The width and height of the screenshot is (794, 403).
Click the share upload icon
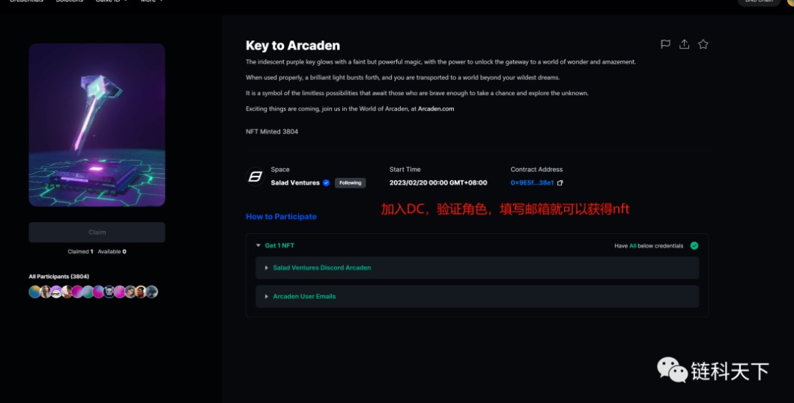684,44
